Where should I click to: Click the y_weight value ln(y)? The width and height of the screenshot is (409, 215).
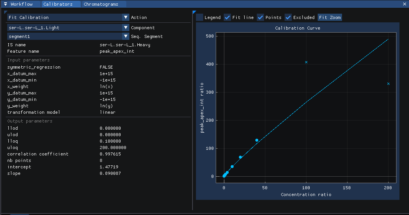[x=106, y=106]
